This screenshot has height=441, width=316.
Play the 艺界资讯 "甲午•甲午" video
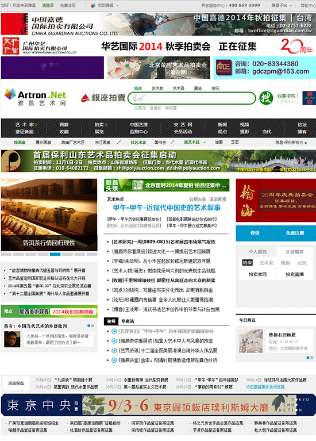114,331
